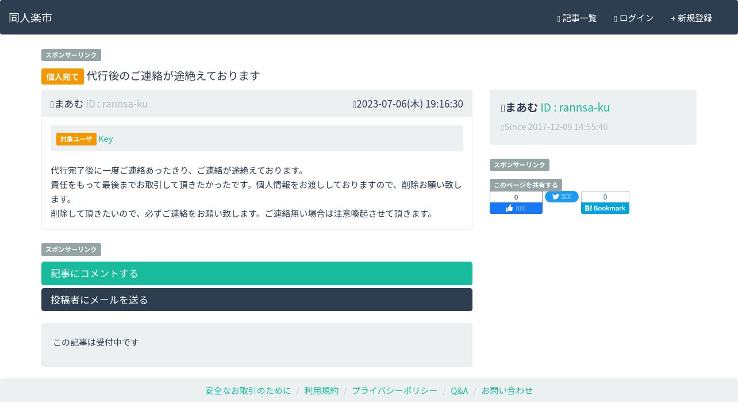The height and width of the screenshot is (414, 738).
Task: Click the Twitter tweet share button
Action: (562, 197)
